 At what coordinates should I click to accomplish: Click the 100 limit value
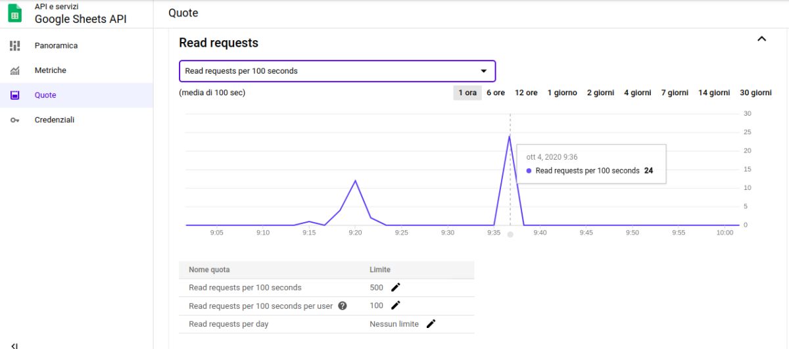point(376,306)
